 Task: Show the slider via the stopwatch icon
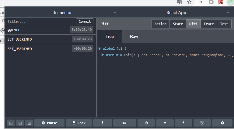pos(146,123)
